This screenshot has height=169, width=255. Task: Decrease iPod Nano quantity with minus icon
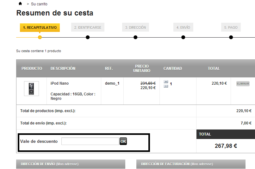click(x=166, y=86)
